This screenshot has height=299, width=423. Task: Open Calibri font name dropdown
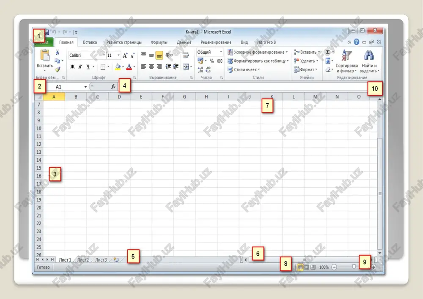(x=104, y=55)
